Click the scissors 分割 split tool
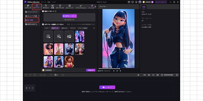 click(x=43, y=75)
